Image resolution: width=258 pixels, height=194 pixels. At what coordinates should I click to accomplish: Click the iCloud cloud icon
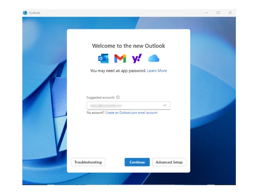click(x=154, y=58)
